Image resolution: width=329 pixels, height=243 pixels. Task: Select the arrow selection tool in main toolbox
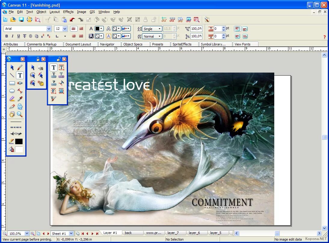tap(12, 67)
